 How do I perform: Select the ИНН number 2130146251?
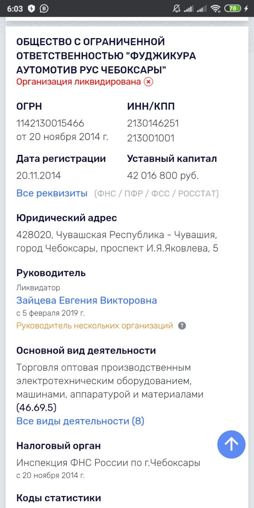coord(153,123)
